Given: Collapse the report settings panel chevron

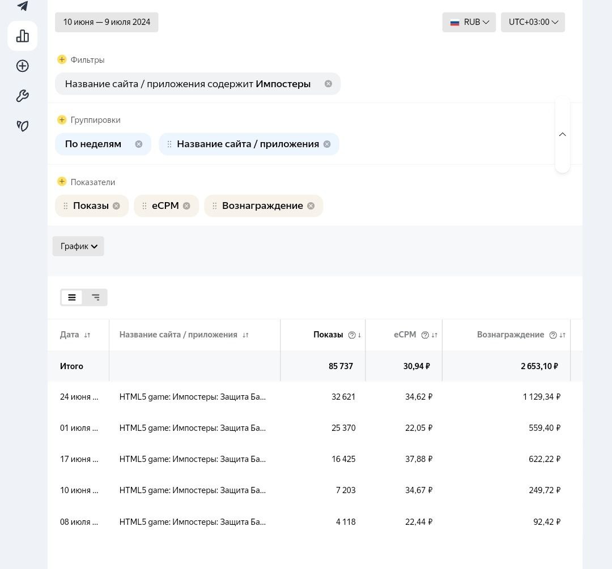Looking at the screenshot, I should [562, 135].
